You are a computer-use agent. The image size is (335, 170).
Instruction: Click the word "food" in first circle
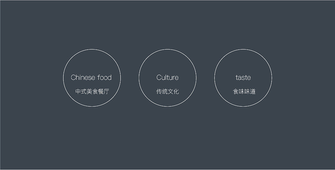point(105,77)
